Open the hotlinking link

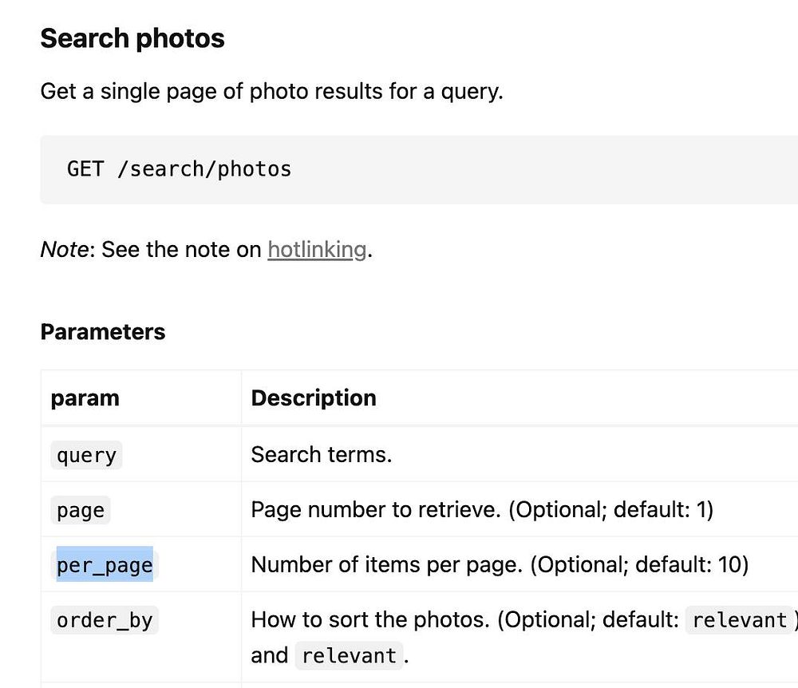point(317,250)
